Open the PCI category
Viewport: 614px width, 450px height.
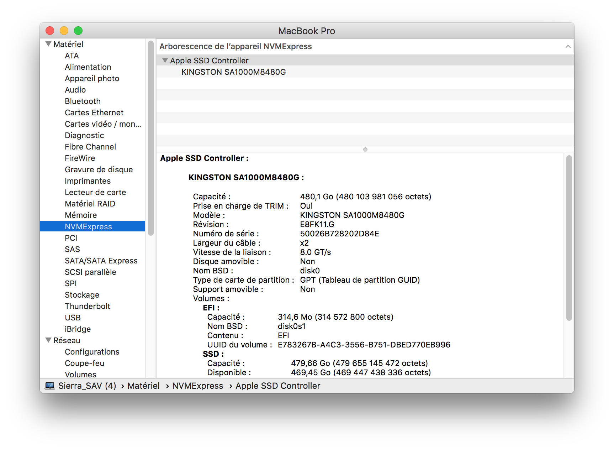[71, 238]
